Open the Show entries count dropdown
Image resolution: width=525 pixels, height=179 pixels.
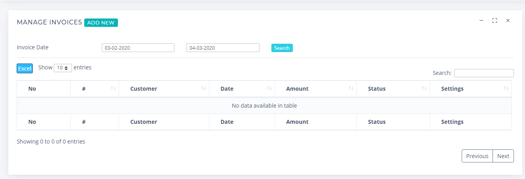(x=63, y=68)
